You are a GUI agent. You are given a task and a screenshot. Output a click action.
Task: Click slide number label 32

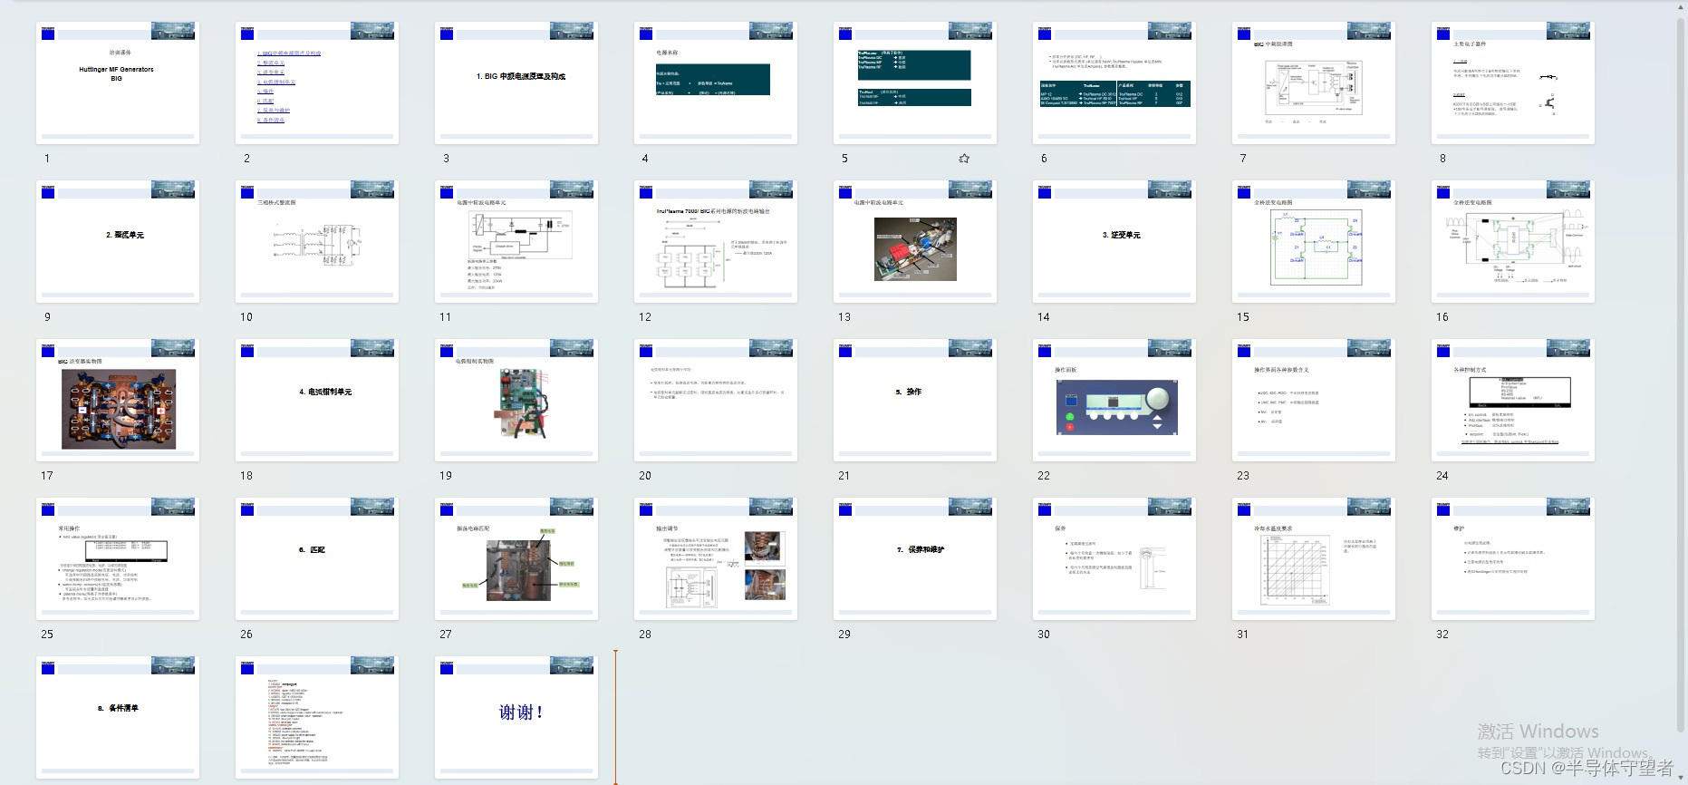click(1442, 635)
